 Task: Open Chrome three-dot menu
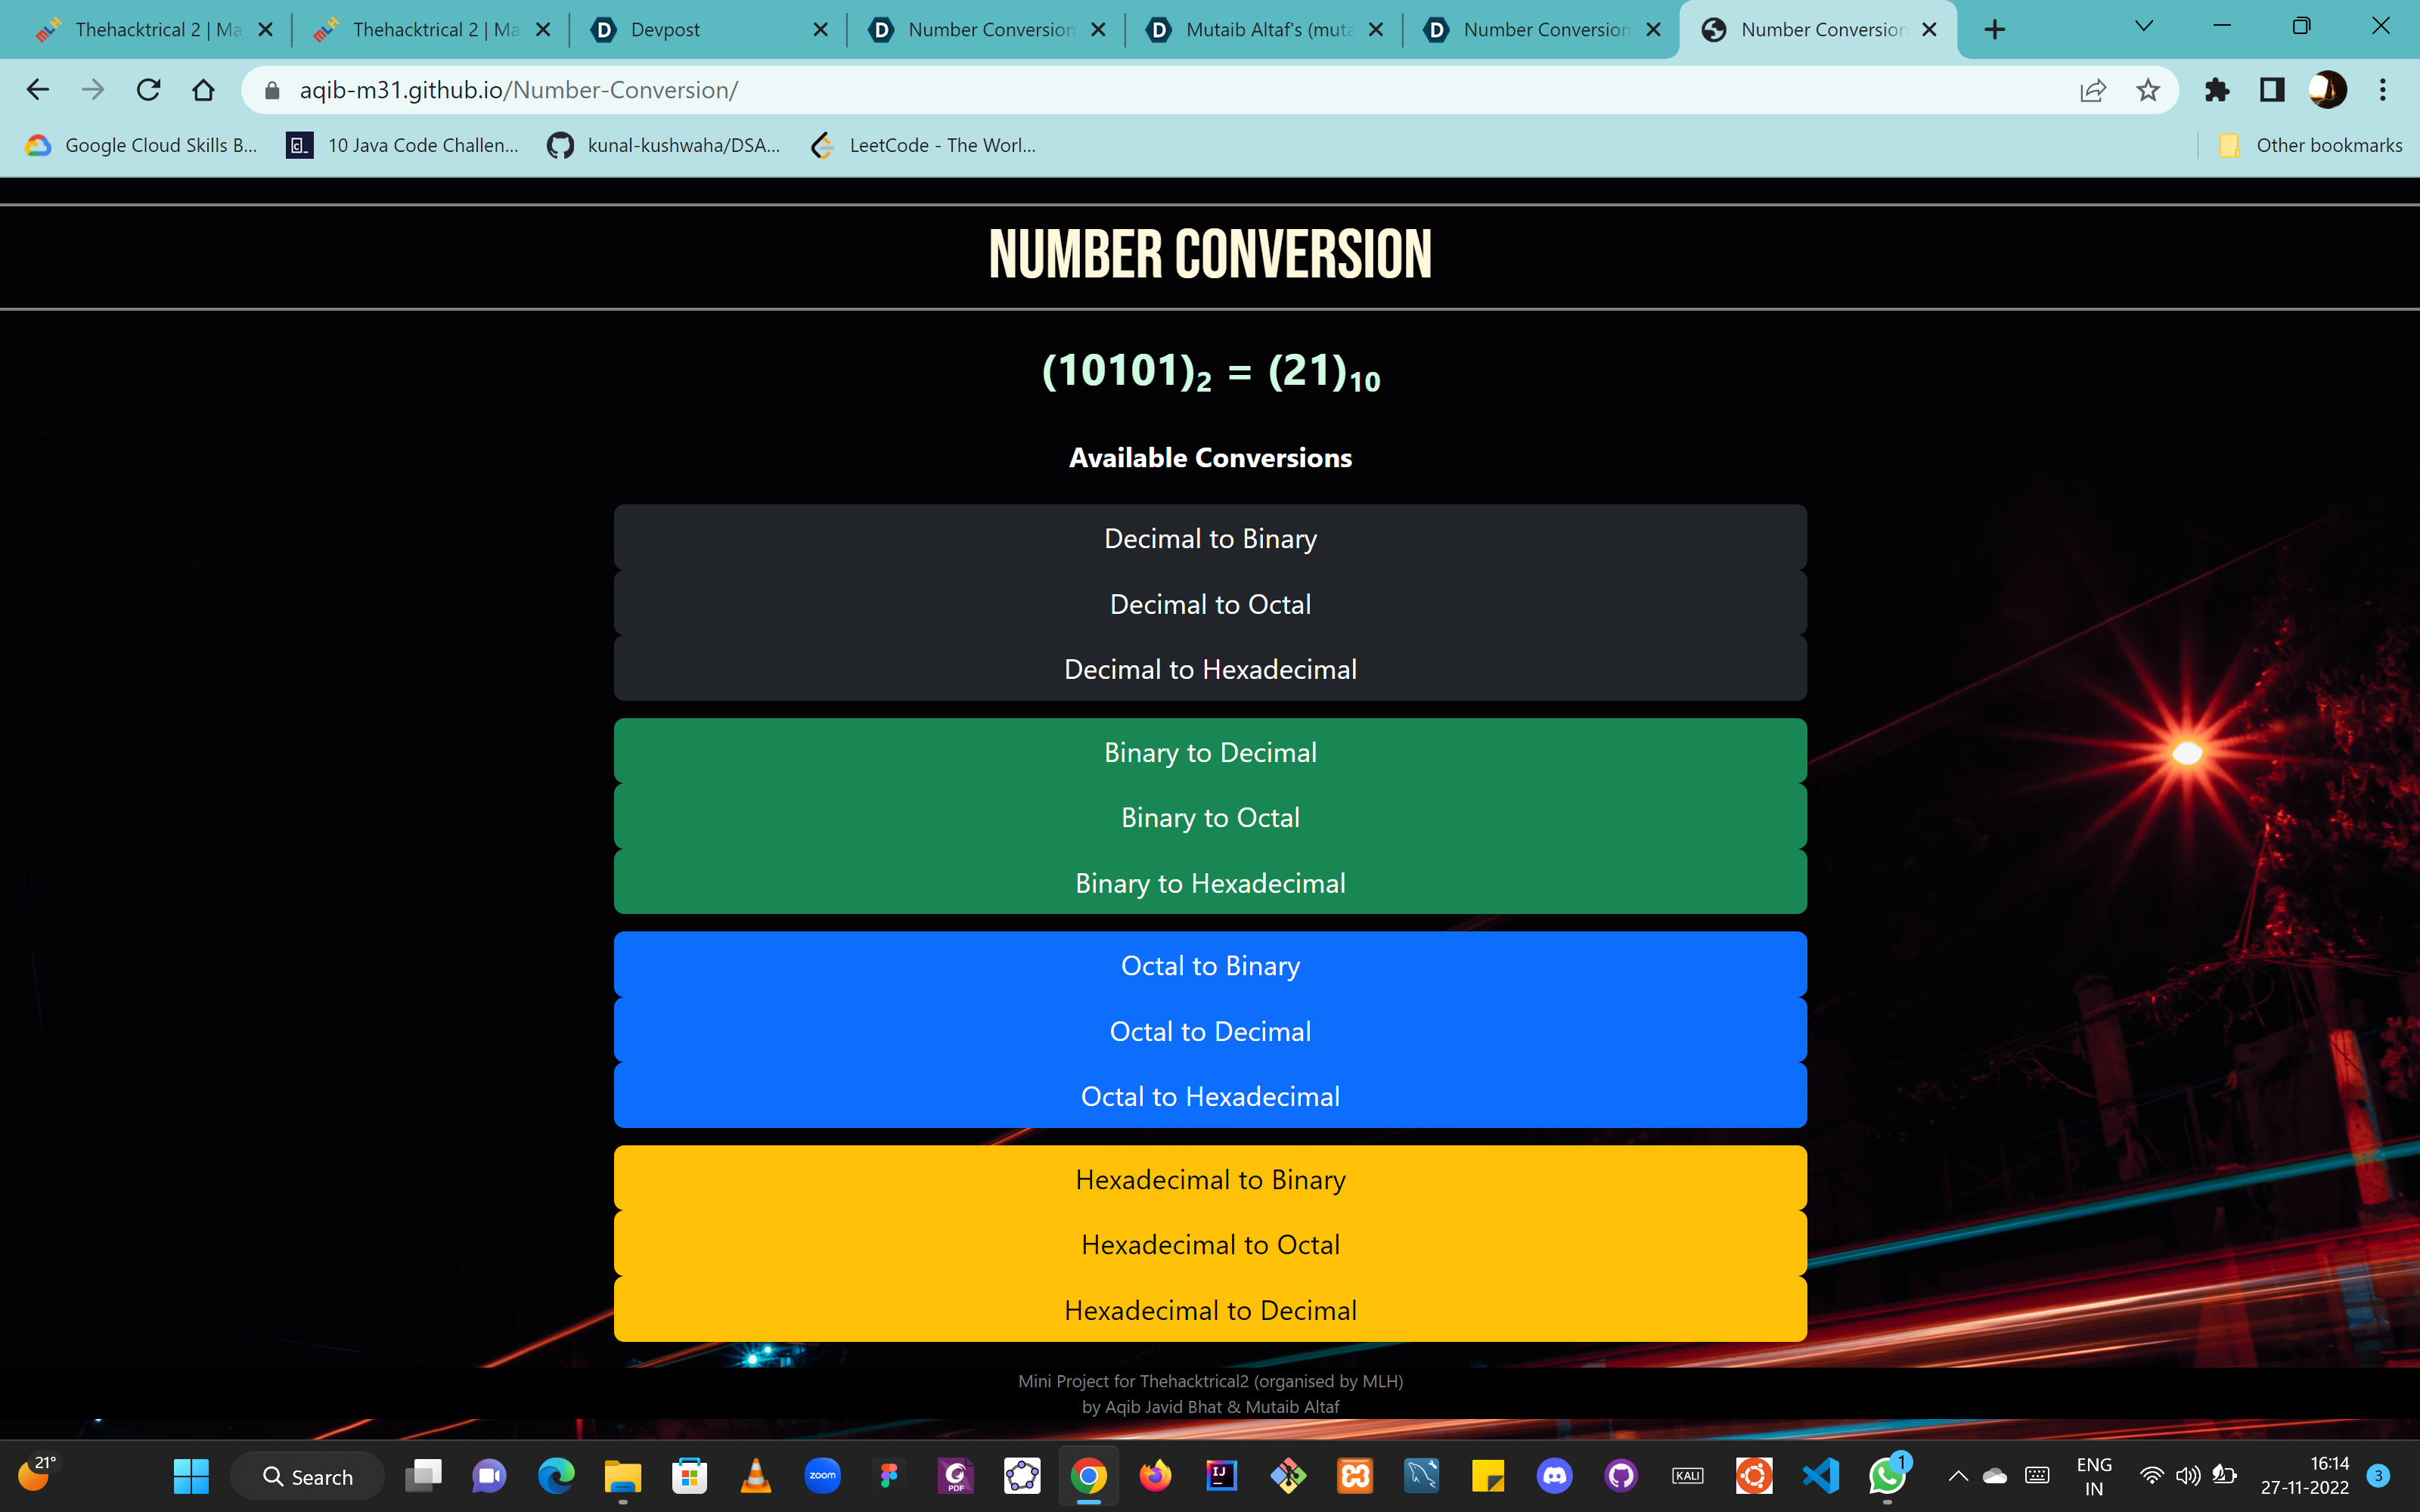click(2383, 90)
